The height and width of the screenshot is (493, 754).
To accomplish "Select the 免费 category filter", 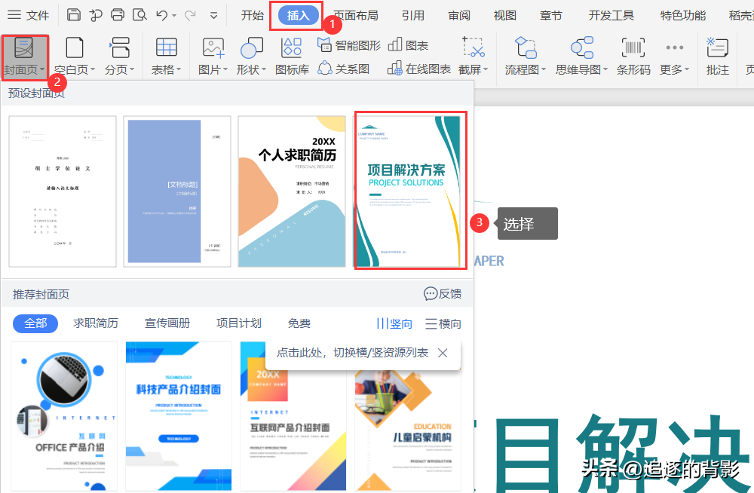I will click(299, 323).
